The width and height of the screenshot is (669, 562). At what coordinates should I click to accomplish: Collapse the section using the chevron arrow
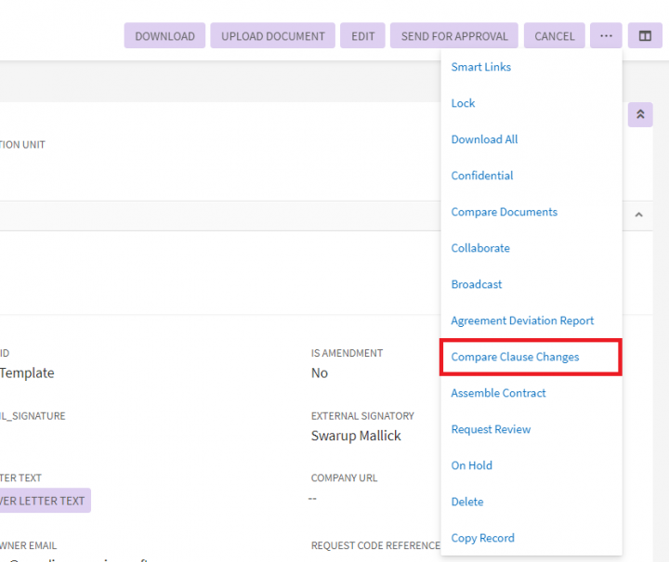point(639,216)
